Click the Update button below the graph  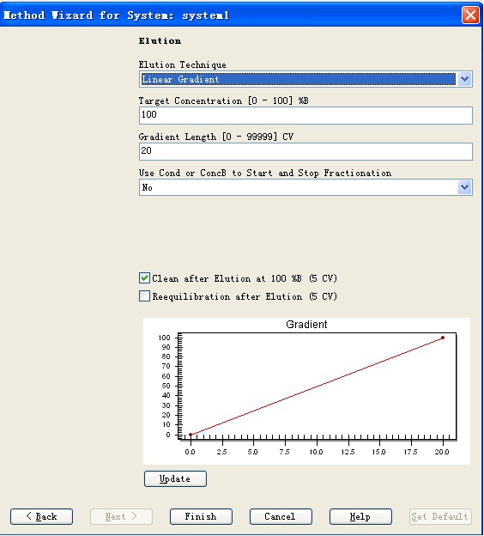click(175, 478)
